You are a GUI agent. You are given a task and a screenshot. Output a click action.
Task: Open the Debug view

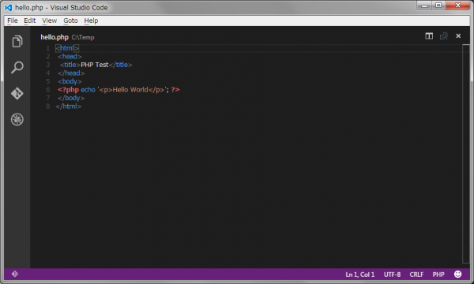[17, 119]
